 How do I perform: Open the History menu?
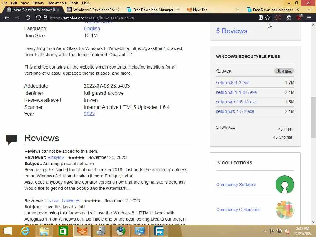pos(38,3)
